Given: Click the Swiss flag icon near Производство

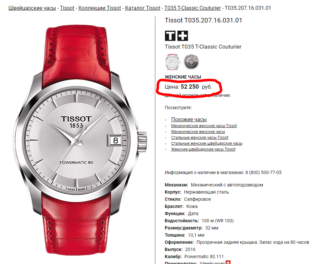Looking at the screenshot, I should tap(228, 262).
